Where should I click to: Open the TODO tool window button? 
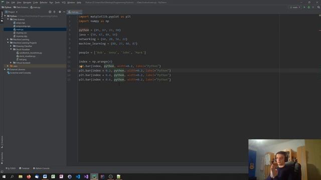(11, 168)
